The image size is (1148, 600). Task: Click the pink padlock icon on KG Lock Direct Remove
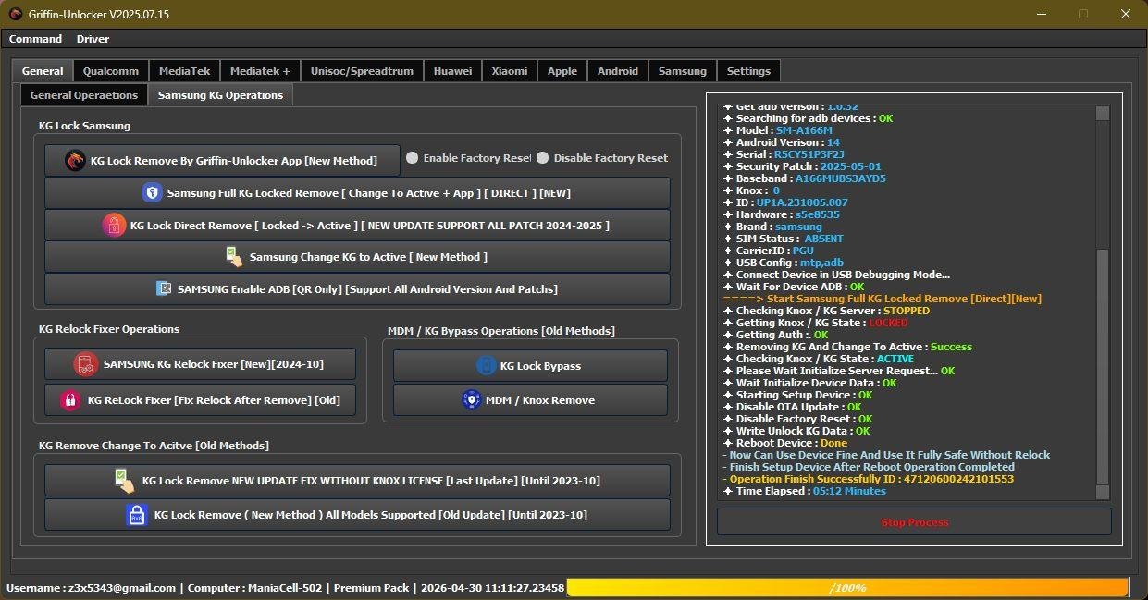(x=114, y=226)
